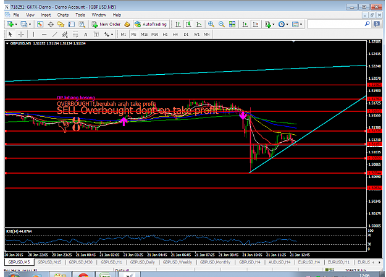Open the File menu

[16, 15]
